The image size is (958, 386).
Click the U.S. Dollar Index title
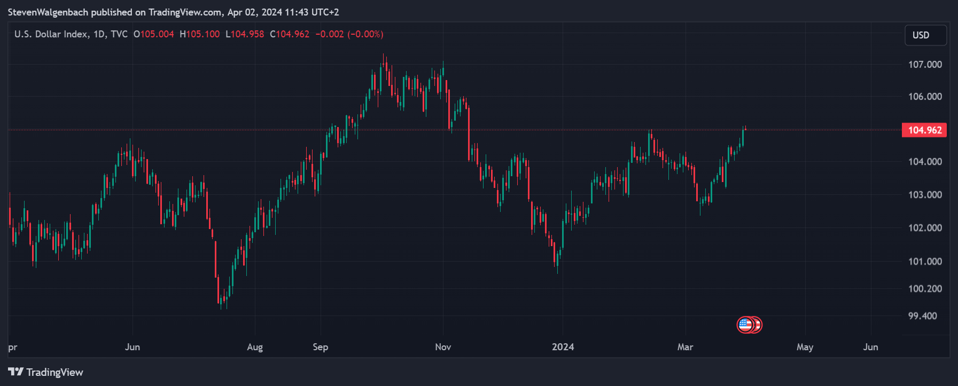point(51,34)
